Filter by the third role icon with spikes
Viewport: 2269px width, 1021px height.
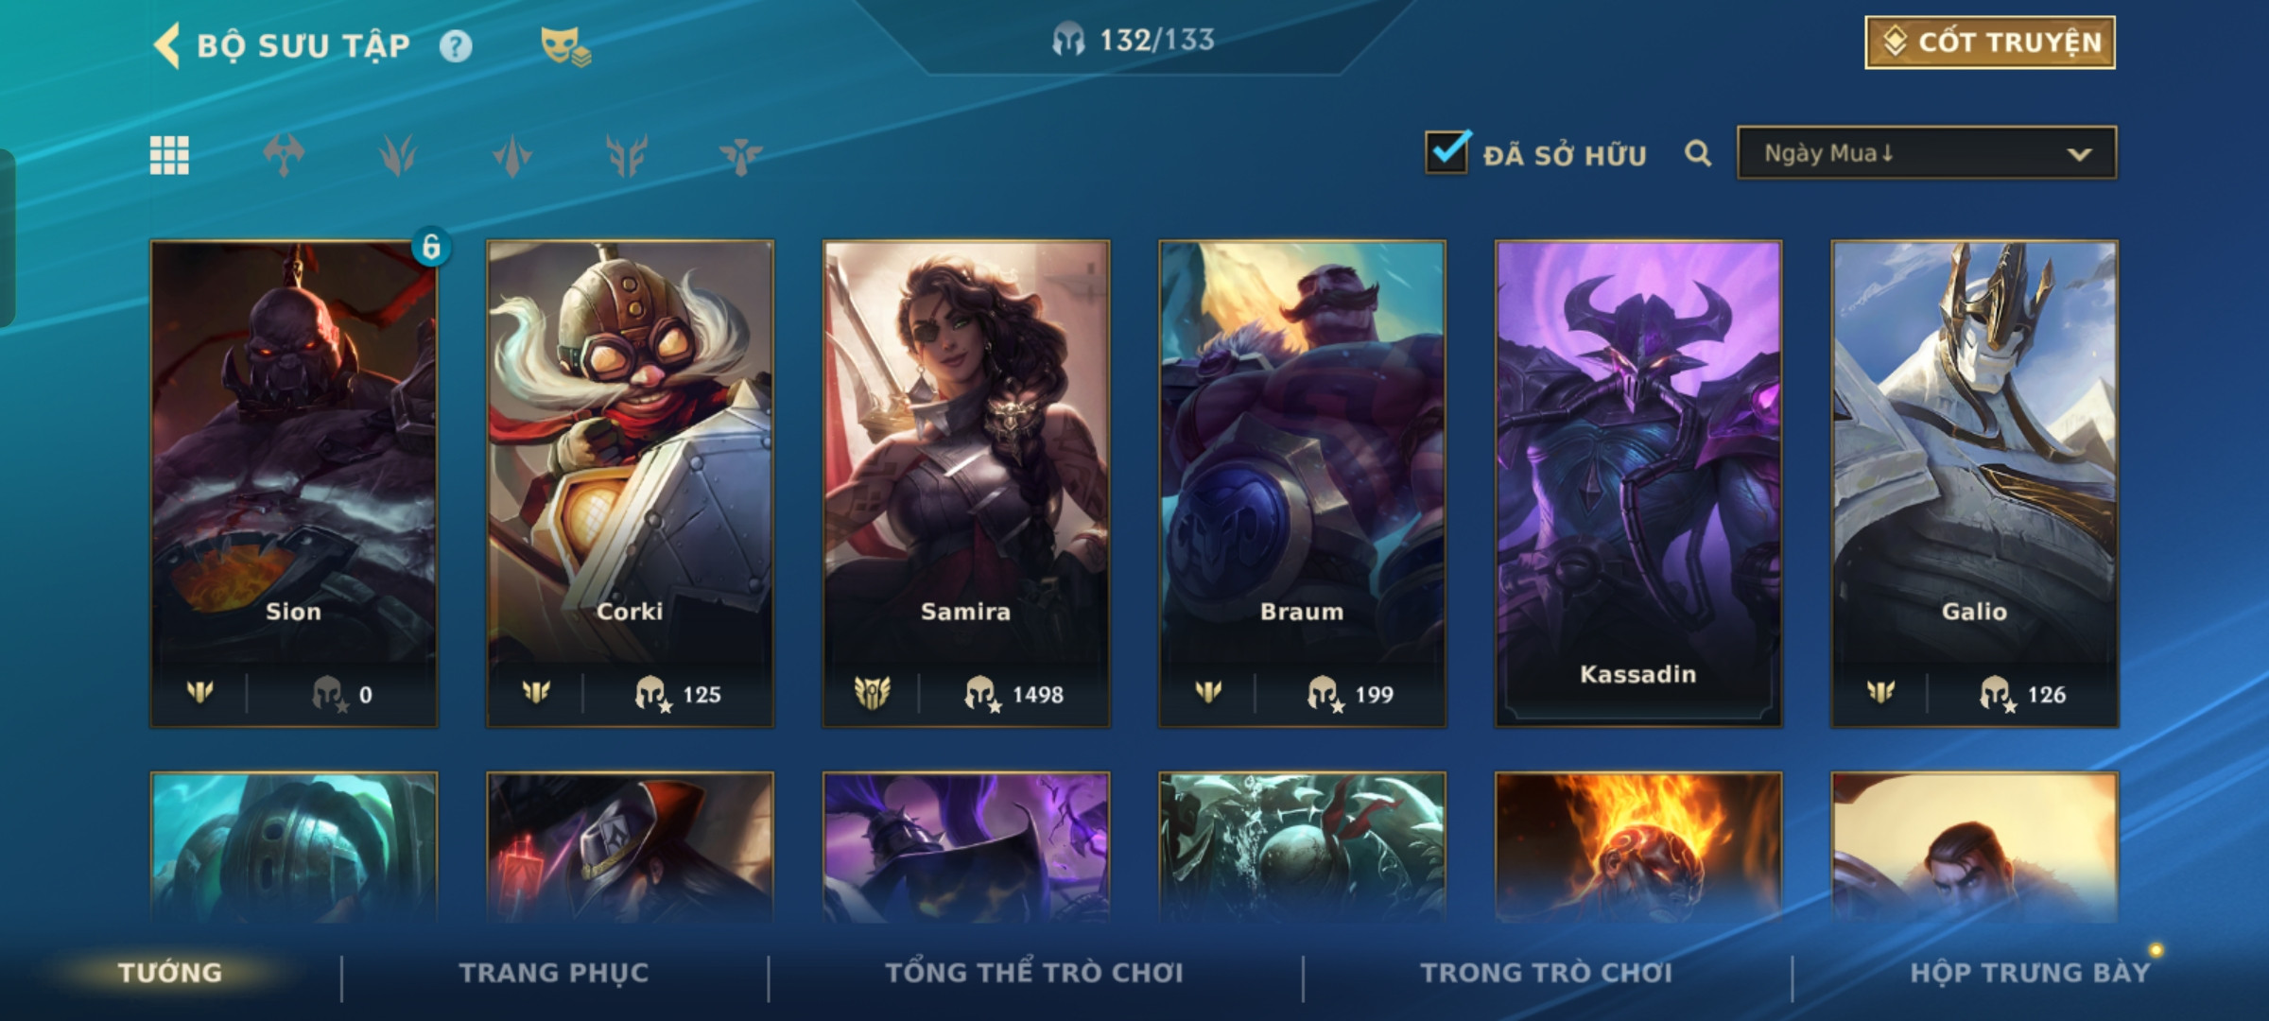click(x=398, y=156)
